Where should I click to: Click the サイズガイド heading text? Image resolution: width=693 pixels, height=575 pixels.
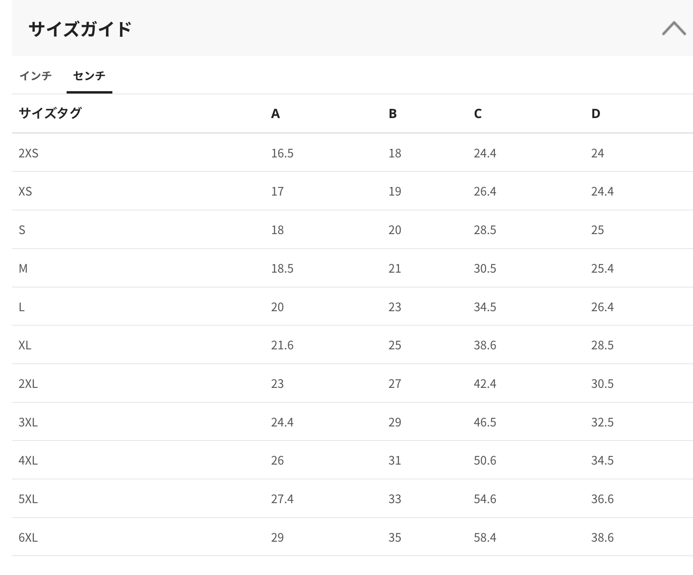80,29
